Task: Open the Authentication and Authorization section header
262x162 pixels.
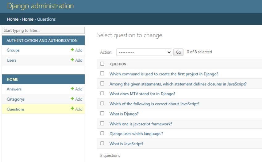Action: [42, 40]
